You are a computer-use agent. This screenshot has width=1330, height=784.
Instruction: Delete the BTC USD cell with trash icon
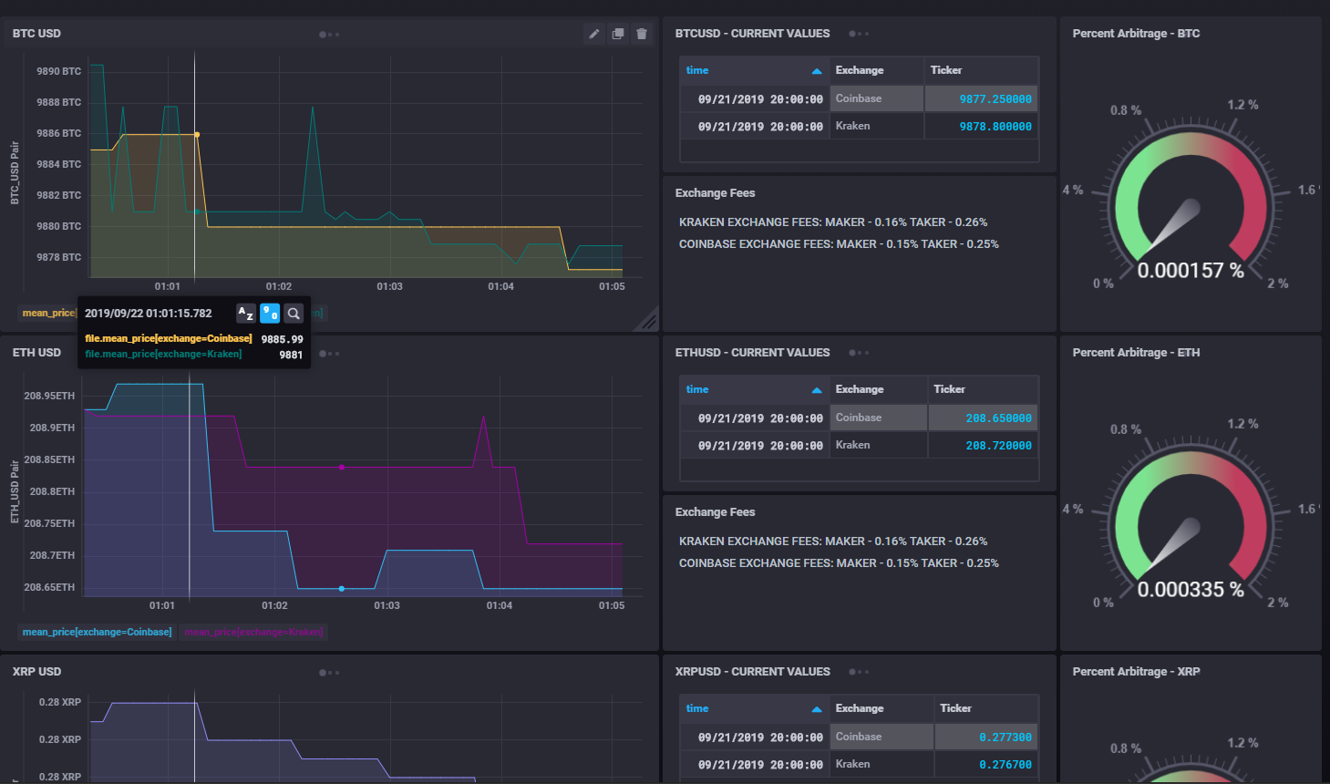click(x=642, y=34)
